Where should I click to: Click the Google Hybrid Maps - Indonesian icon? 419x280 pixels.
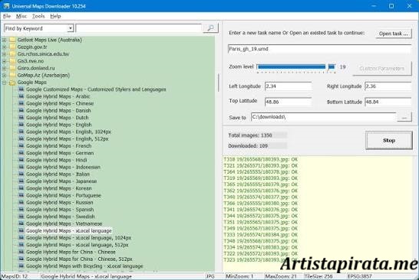coord(21,167)
